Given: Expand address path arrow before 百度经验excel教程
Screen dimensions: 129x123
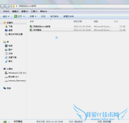Looking at the screenshot, I should 17,6.
